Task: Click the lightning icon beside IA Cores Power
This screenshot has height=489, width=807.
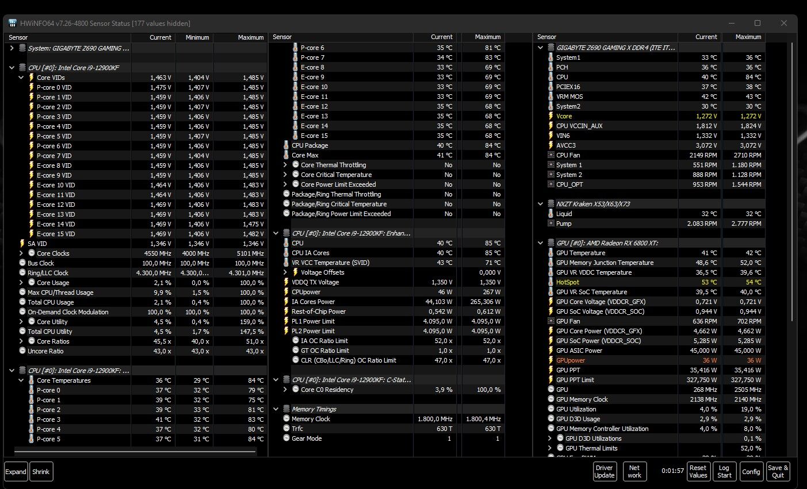Action: (x=286, y=302)
